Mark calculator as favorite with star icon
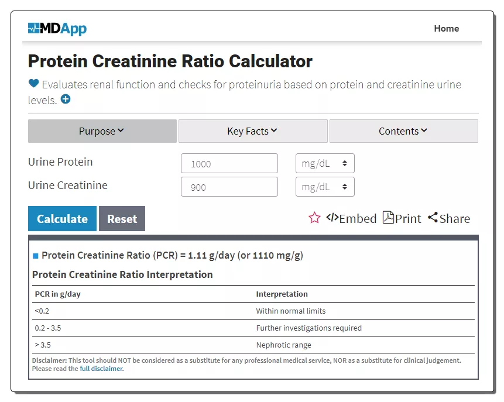The height and width of the screenshot is (402, 504). click(314, 218)
